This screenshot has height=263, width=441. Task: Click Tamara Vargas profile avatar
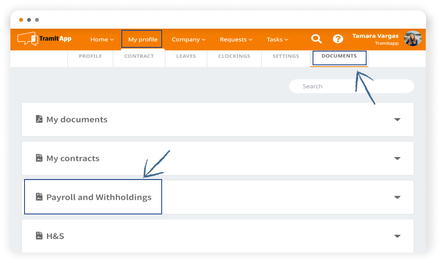pyautogui.click(x=413, y=39)
